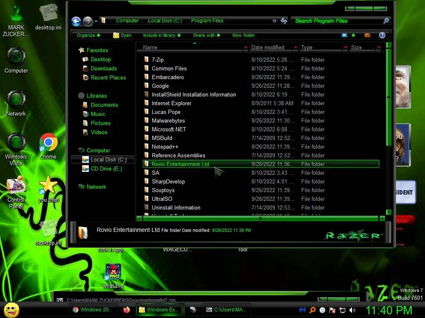Click the volume speaker tray icon
425x318 pixels.
click(352, 311)
